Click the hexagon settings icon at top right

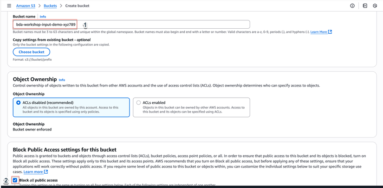375,6
